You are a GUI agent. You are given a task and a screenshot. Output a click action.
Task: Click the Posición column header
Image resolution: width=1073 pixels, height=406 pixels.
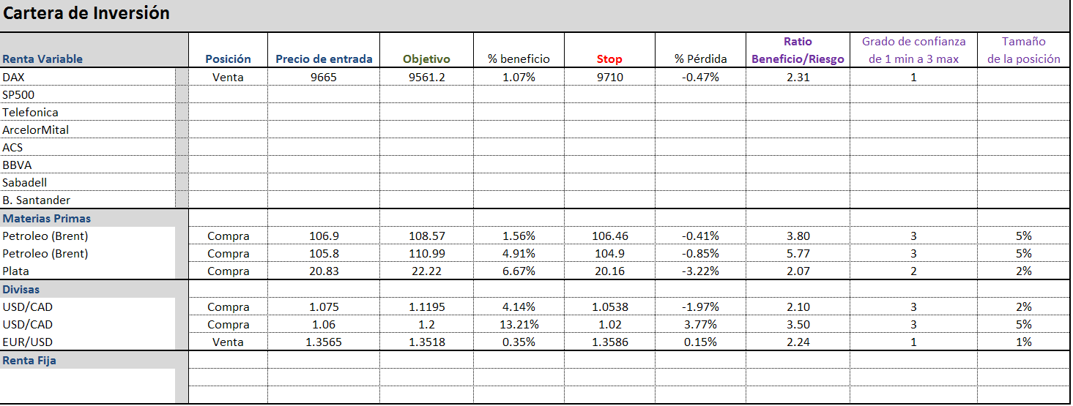point(228,59)
